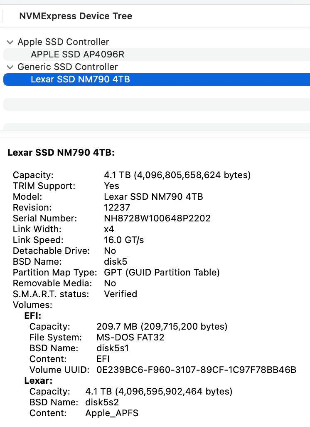Click the EFI: volume heading
310x427 pixels.
tap(33, 315)
